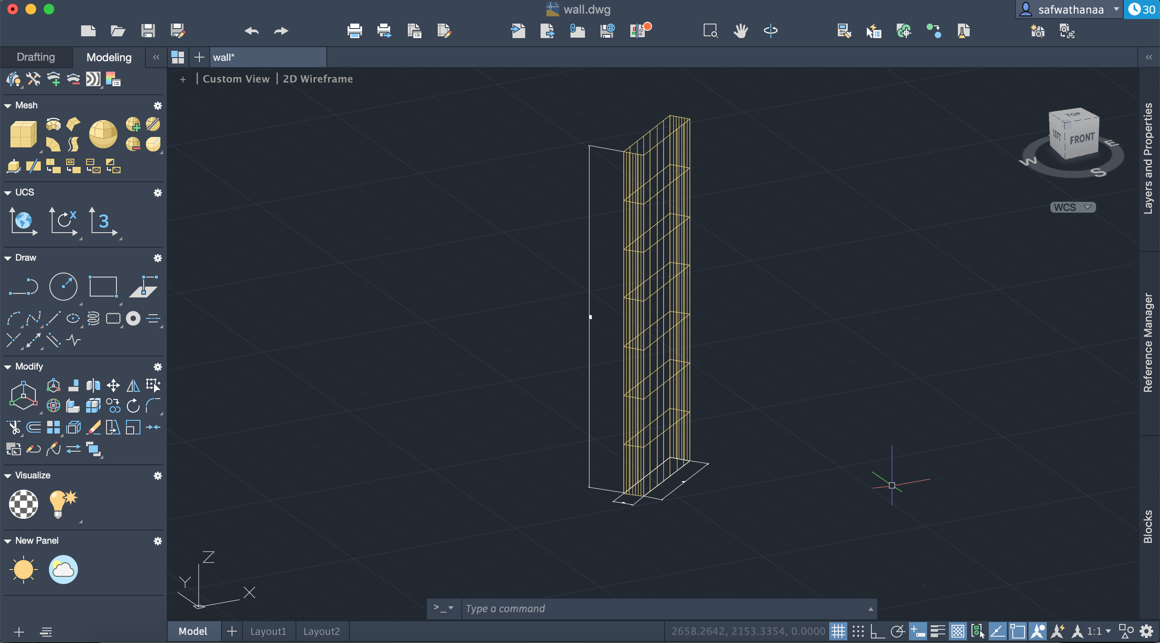The height and width of the screenshot is (643, 1160).
Task: Toggle Ortho mode in status bar
Action: [878, 631]
